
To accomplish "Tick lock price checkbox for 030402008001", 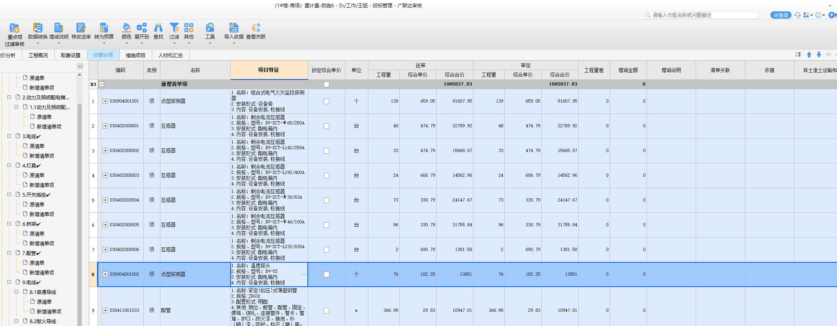I will [x=327, y=126].
